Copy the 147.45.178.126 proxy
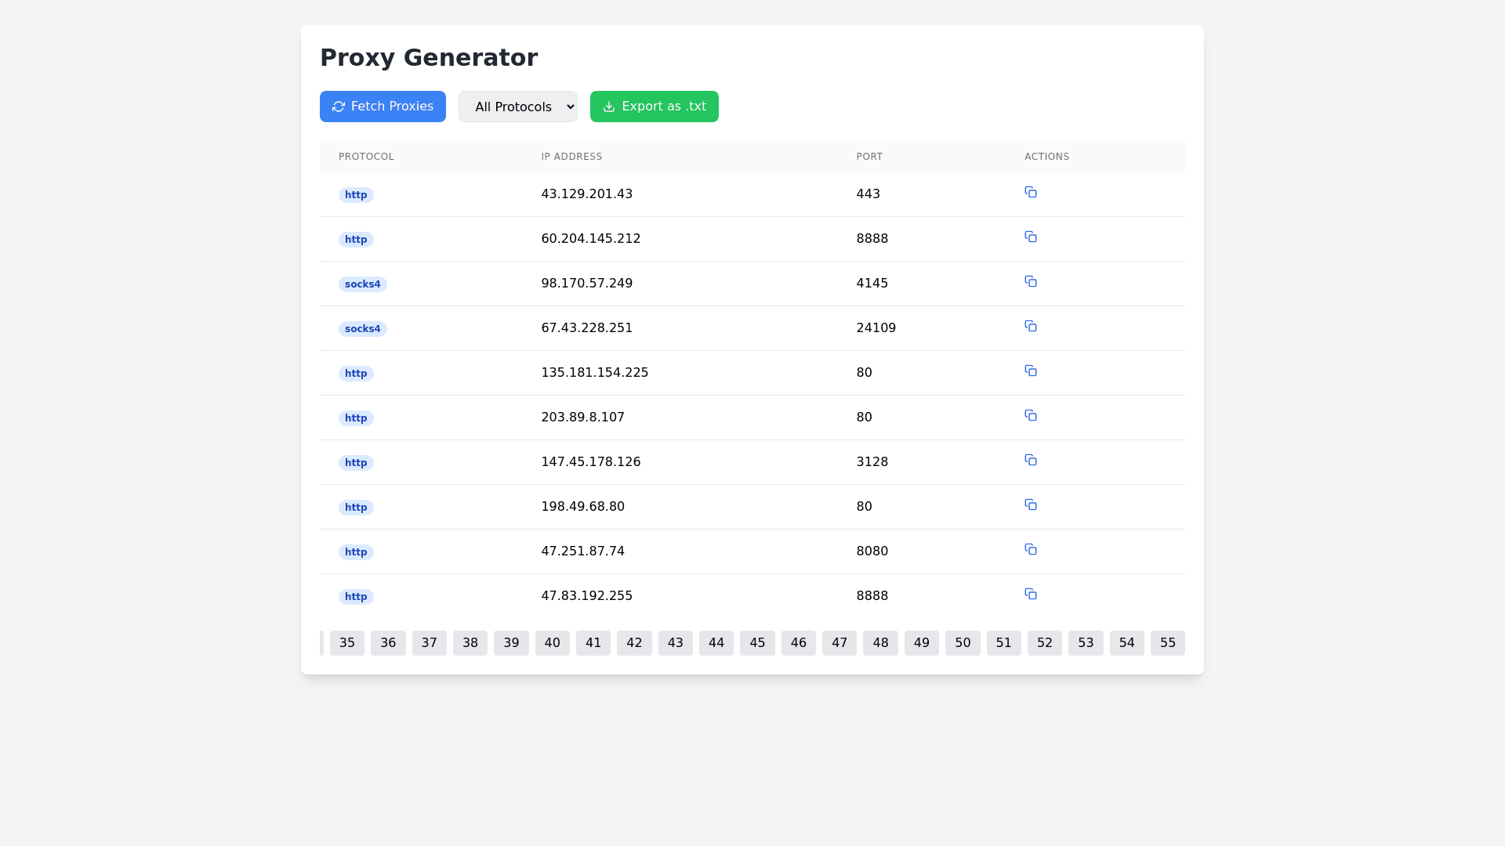This screenshot has height=846, width=1505. (1031, 461)
